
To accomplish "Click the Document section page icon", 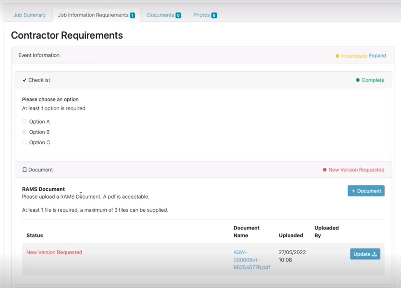I will [24, 170].
